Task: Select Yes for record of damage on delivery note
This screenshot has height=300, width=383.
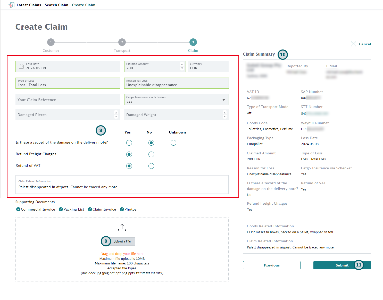Action: click(x=129, y=143)
